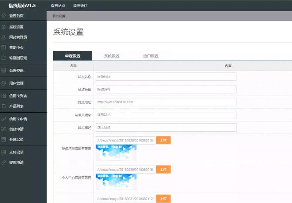Click 清除缓存 in the top bar

(x=80, y=5)
